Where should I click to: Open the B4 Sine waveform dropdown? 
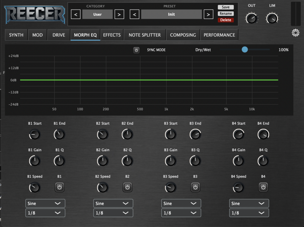[x=249, y=203]
